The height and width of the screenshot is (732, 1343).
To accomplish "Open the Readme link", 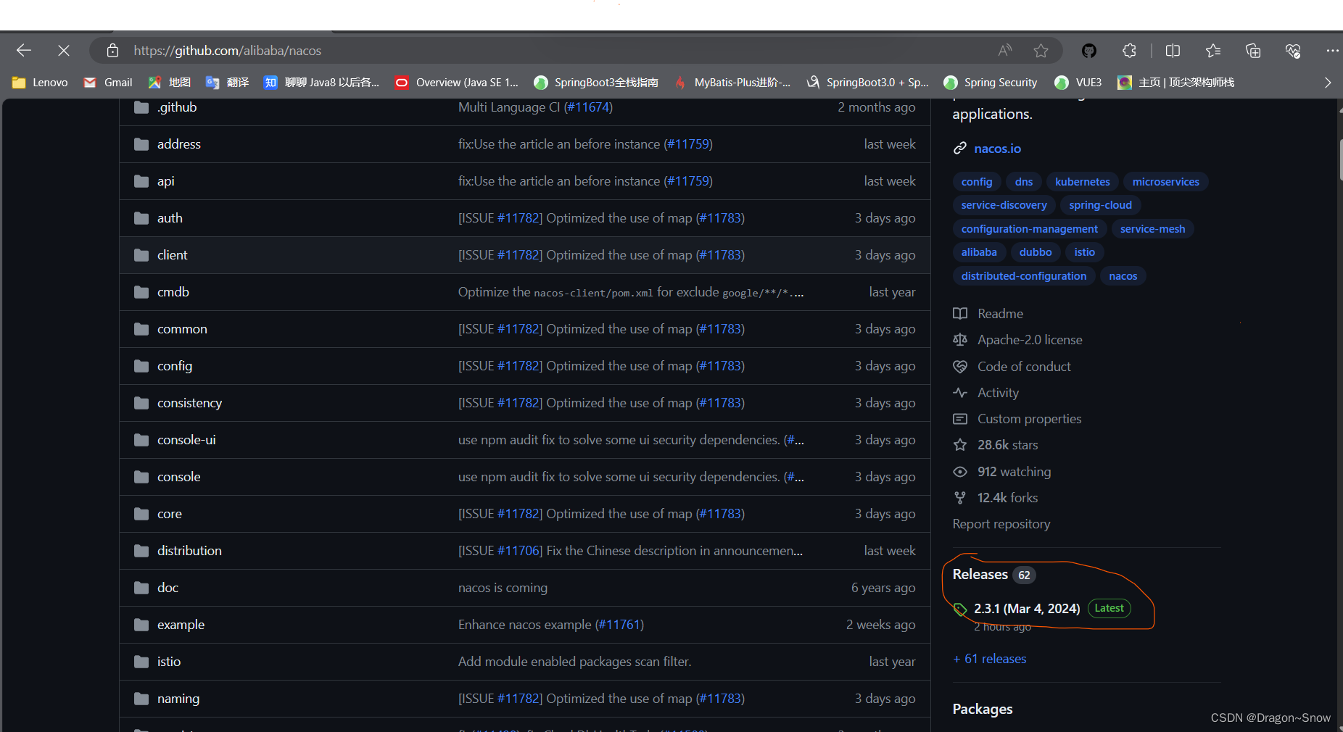I will pyautogui.click(x=1000, y=314).
